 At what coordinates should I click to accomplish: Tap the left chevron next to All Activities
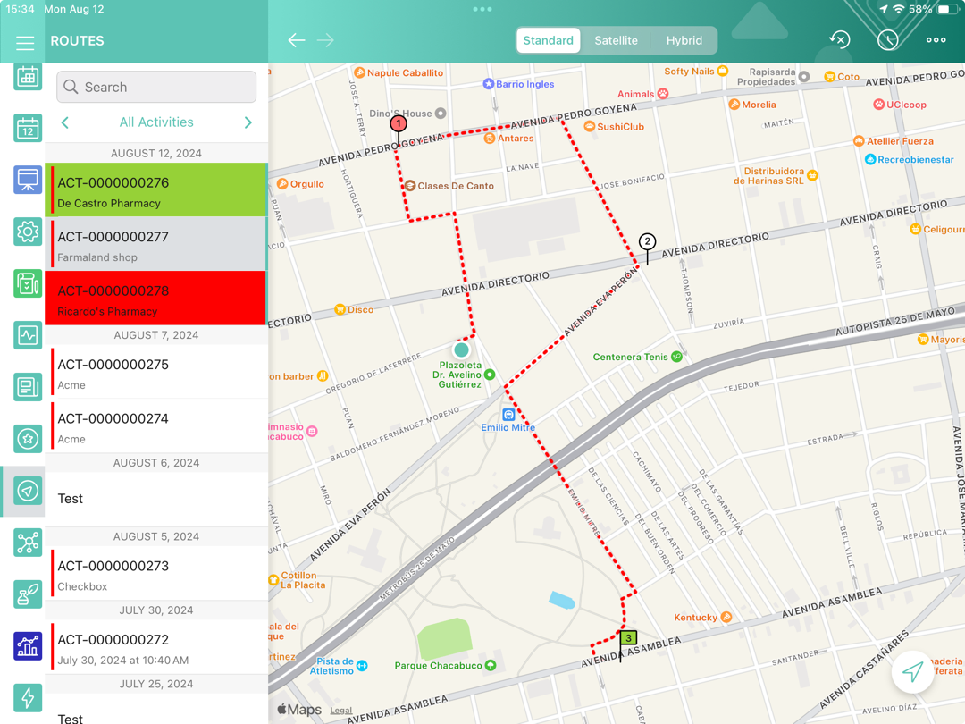[x=63, y=122]
